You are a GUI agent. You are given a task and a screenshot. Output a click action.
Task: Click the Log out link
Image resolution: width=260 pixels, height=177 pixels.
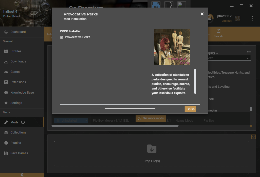[x=226, y=21]
